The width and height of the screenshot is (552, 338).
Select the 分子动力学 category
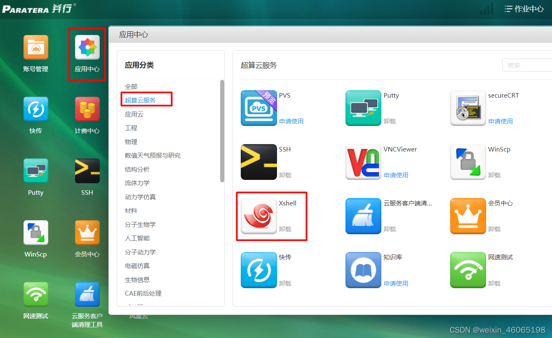[x=140, y=252]
